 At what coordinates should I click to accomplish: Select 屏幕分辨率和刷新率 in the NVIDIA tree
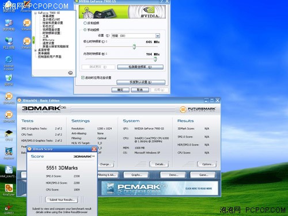tap(55, 47)
